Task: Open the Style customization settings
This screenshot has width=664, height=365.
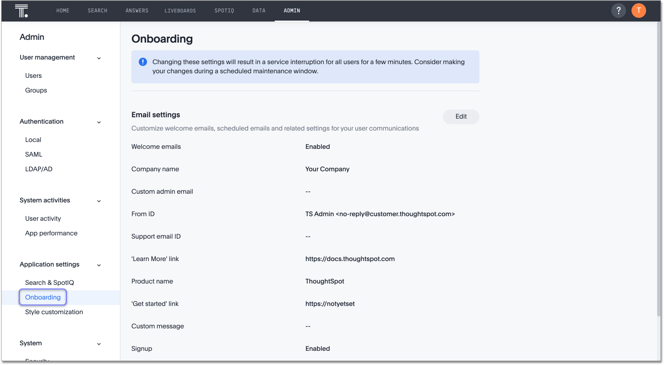Action: (x=54, y=312)
